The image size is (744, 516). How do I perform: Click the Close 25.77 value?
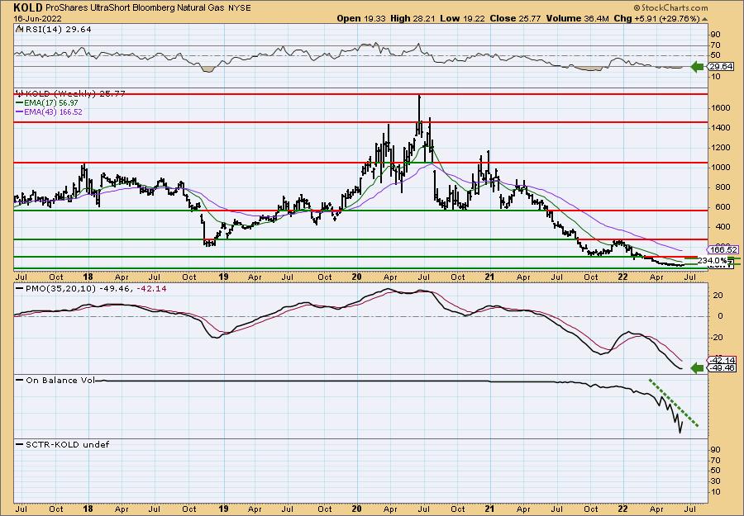point(515,18)
